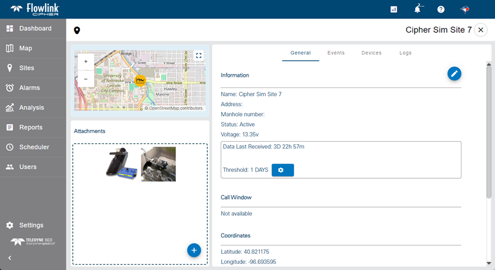Open the report chart icon in header
The height and width of the screenshot is (270, 495).
click(x=394, y=9)
